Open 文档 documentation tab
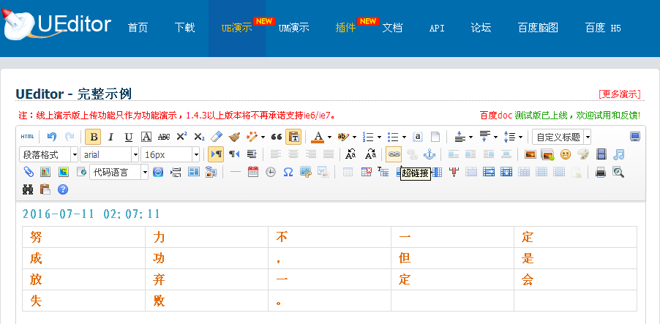This screenshot has width=660, height=324. [392, 29]
